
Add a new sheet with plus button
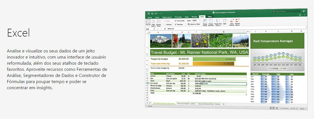[224, 104]
